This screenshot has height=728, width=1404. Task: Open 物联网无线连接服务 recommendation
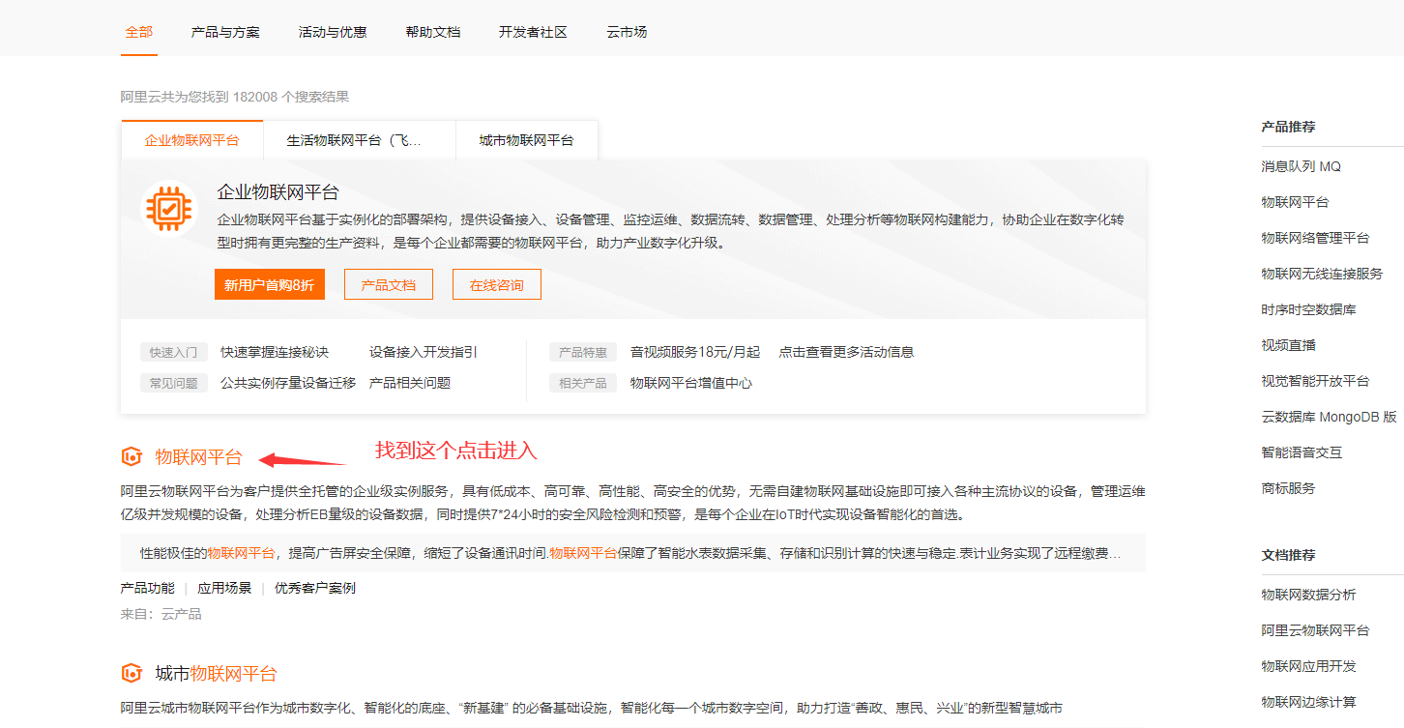point(1322,274)
